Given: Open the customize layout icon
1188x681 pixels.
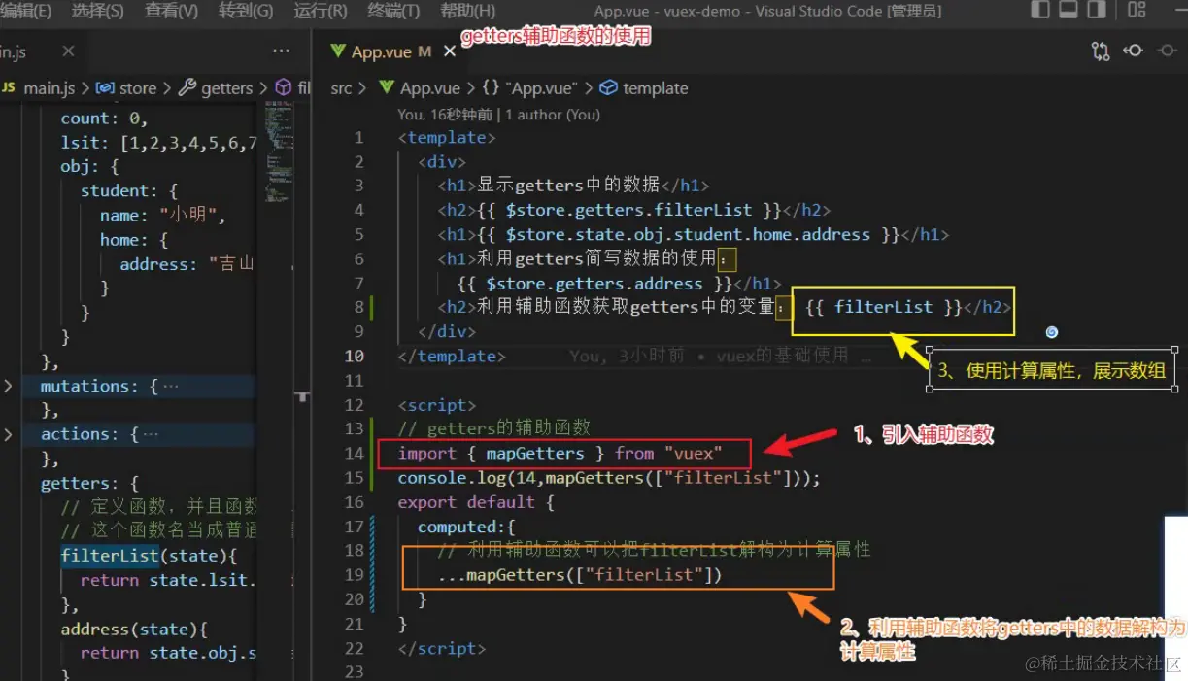Looking at the screenshot, I should 1137,11.
